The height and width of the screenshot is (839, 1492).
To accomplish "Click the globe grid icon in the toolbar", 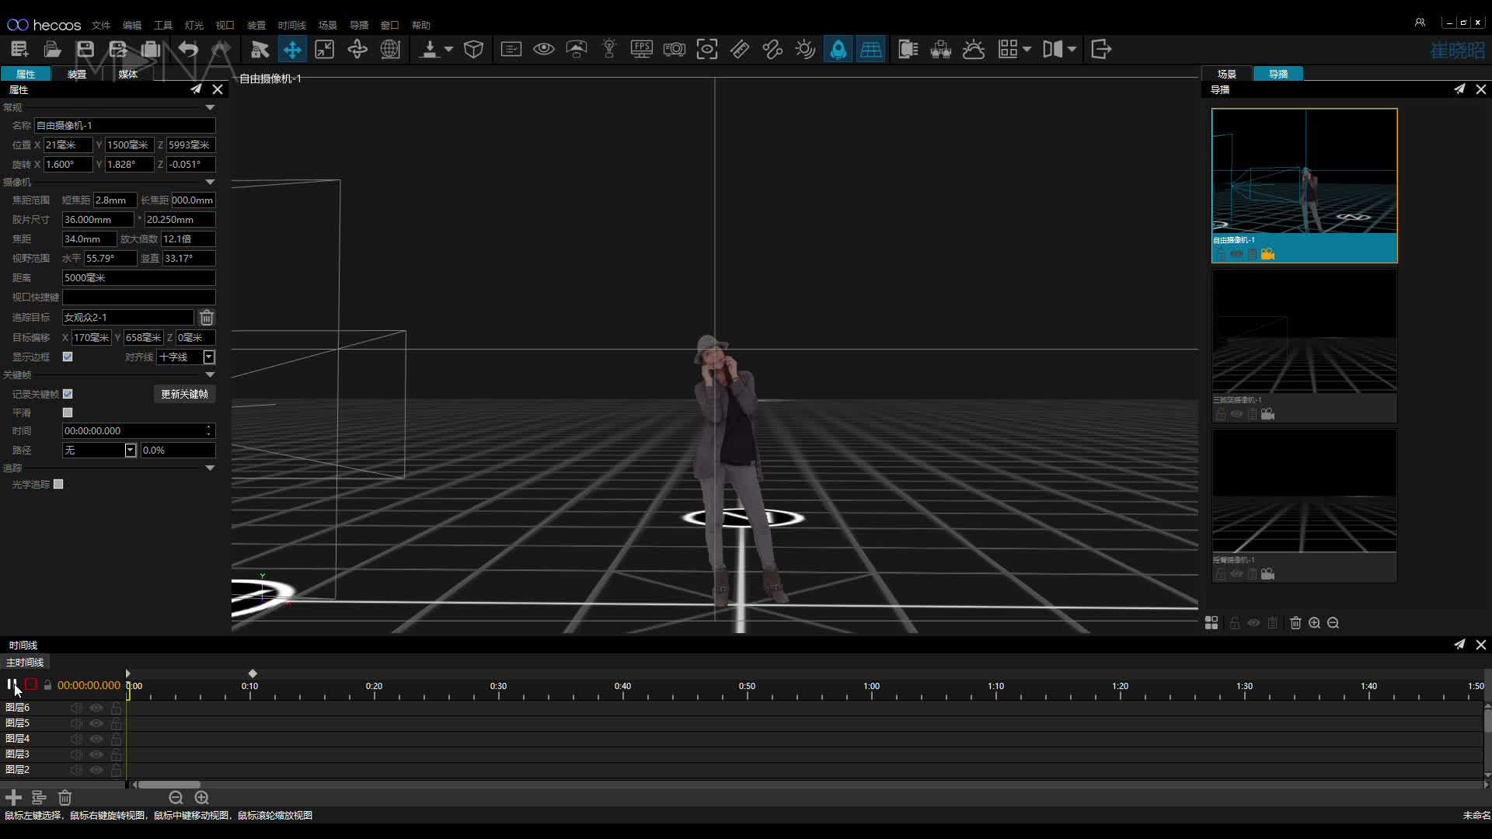I will pyautogui.click(x=390, y=50).
